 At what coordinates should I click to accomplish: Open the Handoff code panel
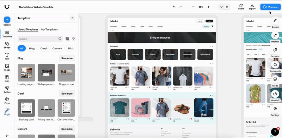(x=275, y=96)
